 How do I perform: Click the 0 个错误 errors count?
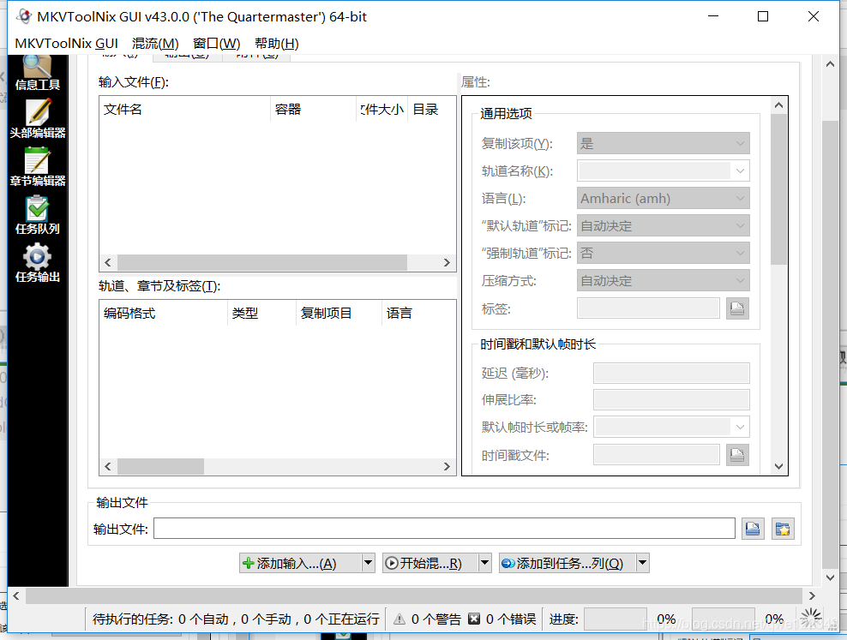[511, 619]
